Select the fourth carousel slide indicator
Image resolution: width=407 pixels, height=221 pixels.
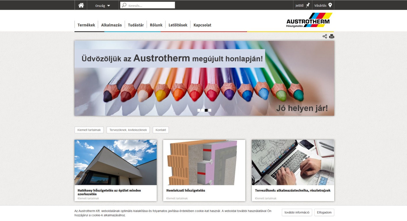tap(210, 110)
